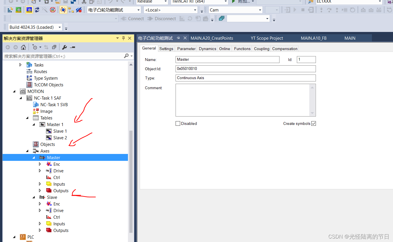Expand the Outputs node under Slave
Viewport: 393px width, 242px height.
pyautogui.click(x=40, y=230)
